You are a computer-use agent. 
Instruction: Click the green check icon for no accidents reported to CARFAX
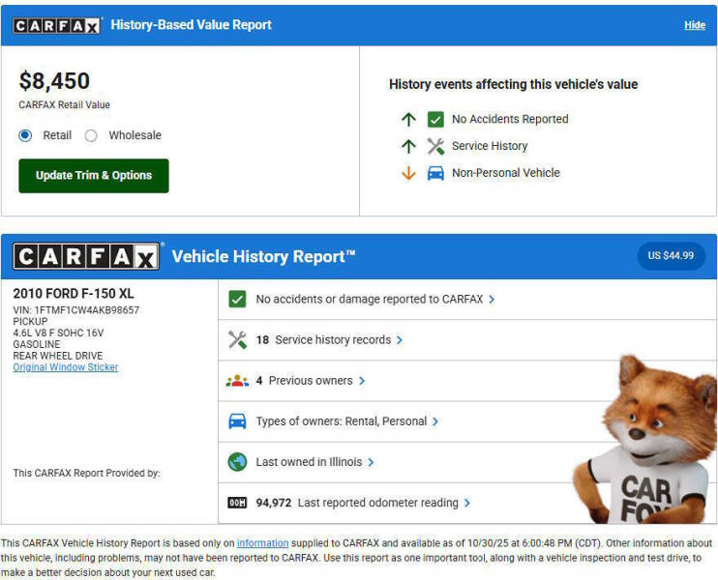[237, 300]
